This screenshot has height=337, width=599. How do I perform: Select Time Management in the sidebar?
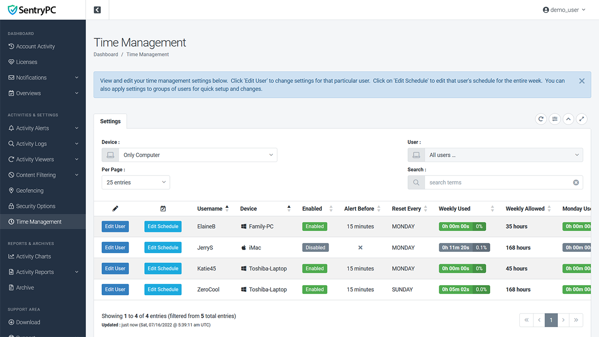(x=43, y=222)
